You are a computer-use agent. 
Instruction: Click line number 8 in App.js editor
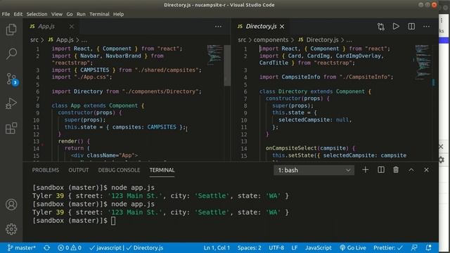37,105
